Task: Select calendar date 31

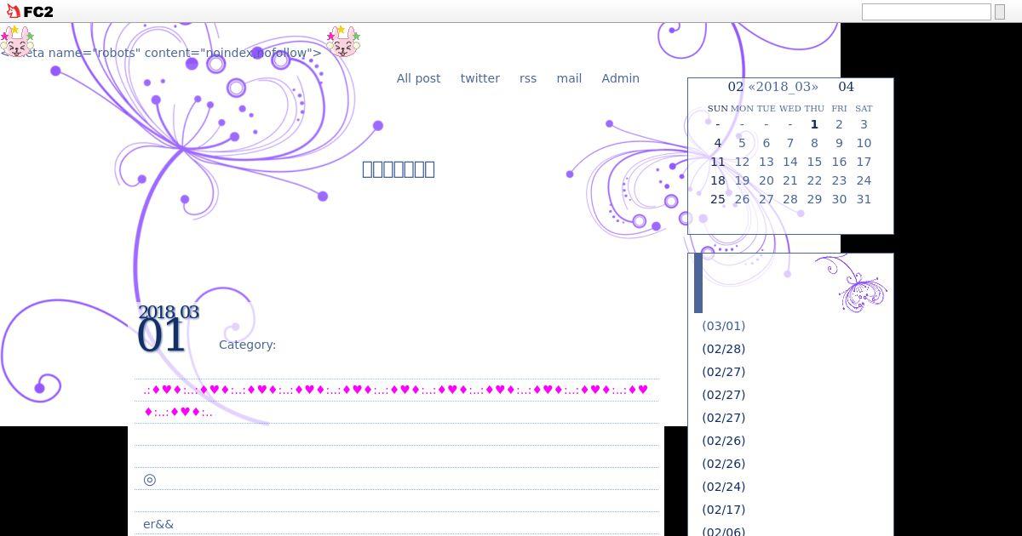Action: coord(864,199)
